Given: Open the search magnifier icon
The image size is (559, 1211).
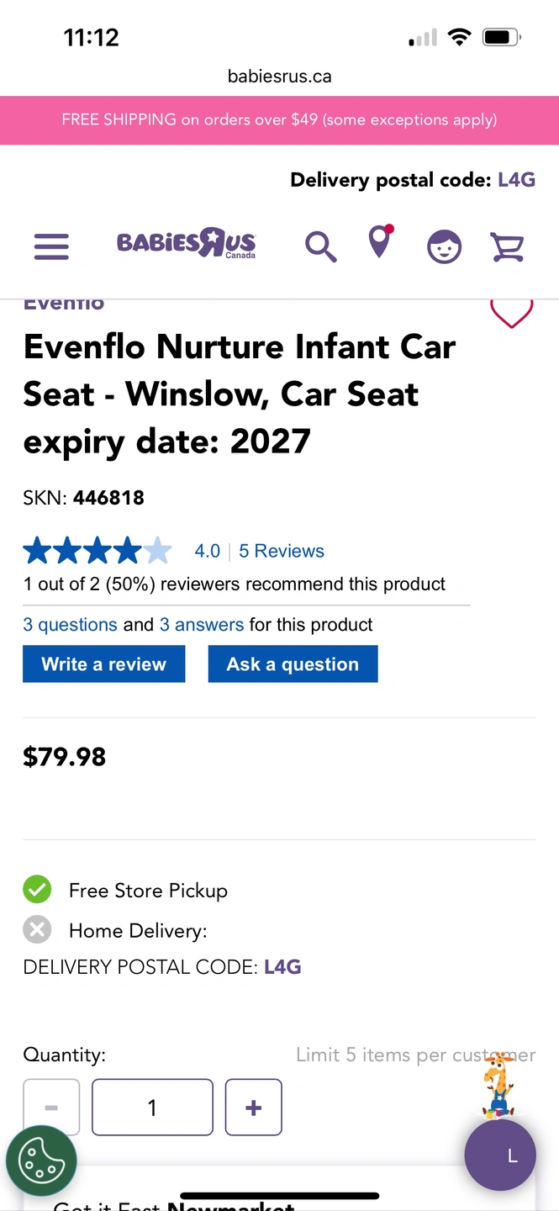Looking at the screenshot, I should coord(320,247).
